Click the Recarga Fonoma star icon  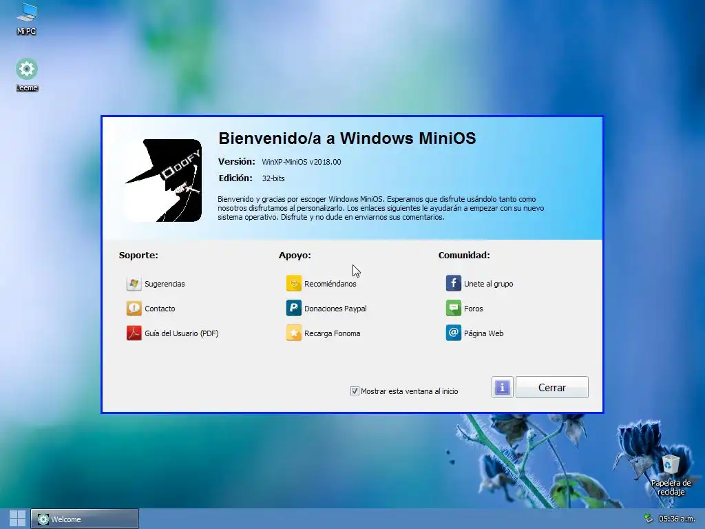pyautogui.click(x=293, y=333)
